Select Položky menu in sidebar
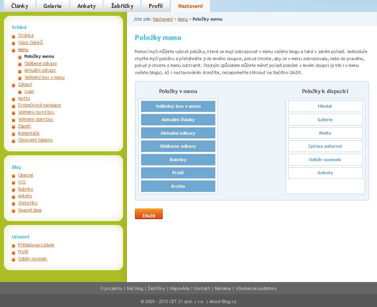Screen dimensions: 377x307 [39, 56]
